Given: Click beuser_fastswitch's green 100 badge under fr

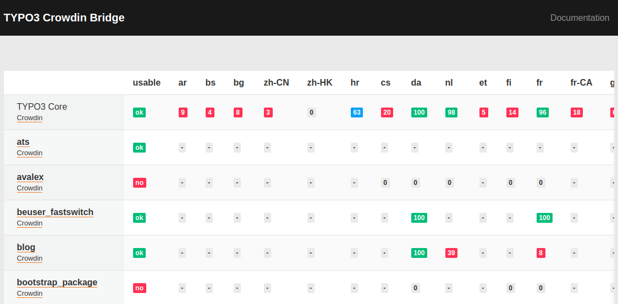Looking at the screenshot, I should [544, 218].
